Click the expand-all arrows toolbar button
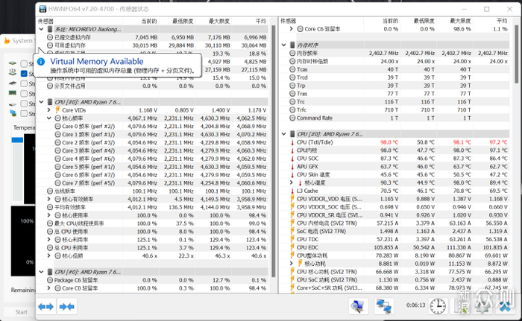 pyautogui.click(x=46, y=307)
